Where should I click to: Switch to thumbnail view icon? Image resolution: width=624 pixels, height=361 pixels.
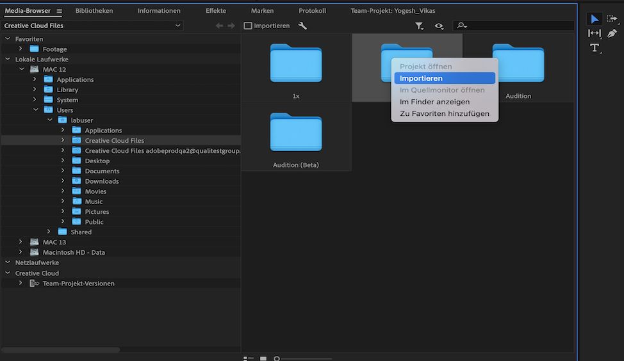pos(263,358)
